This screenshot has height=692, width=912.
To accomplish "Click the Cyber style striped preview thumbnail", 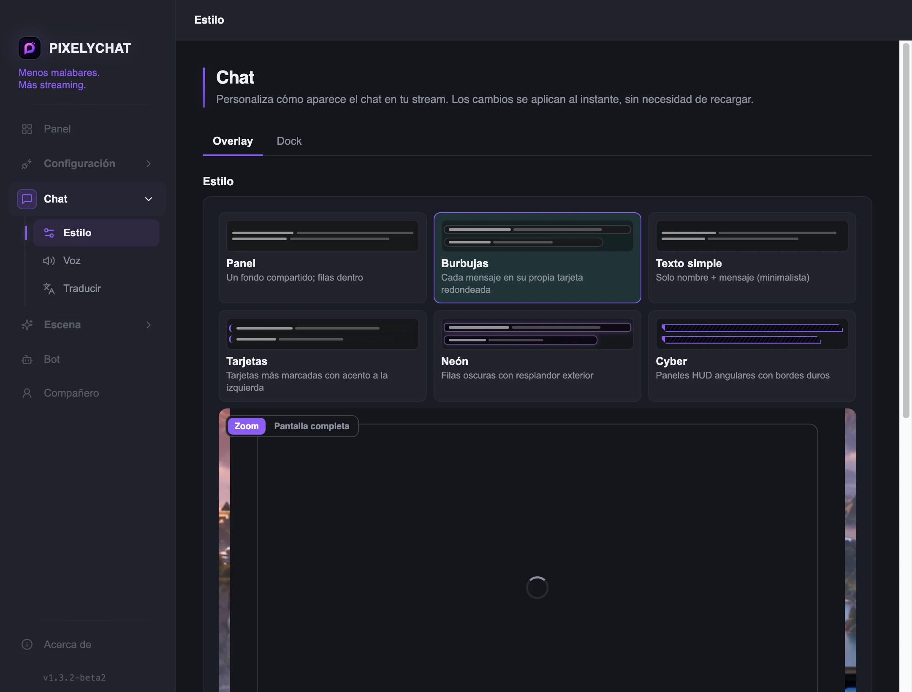I will coord(752,334).
